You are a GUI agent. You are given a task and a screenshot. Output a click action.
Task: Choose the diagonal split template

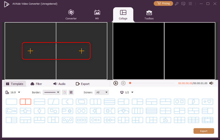tap(54, 102)
